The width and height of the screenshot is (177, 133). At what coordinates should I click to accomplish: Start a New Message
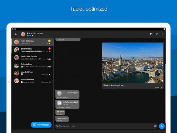pos(41,125)
